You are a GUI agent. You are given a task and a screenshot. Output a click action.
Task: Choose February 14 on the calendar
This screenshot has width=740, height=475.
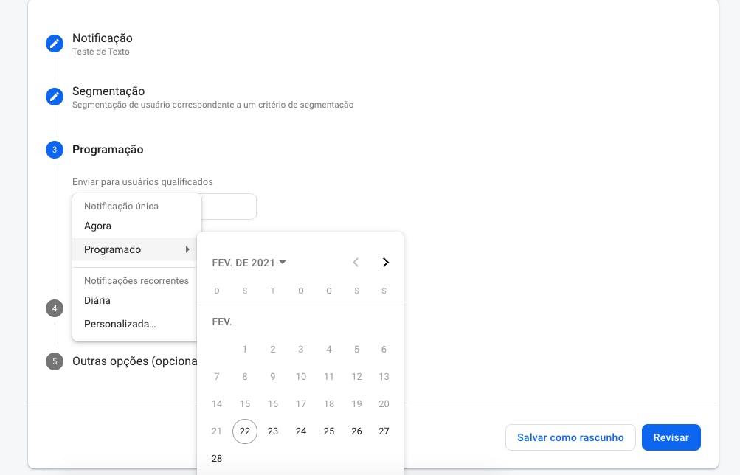tap(216, 403)
